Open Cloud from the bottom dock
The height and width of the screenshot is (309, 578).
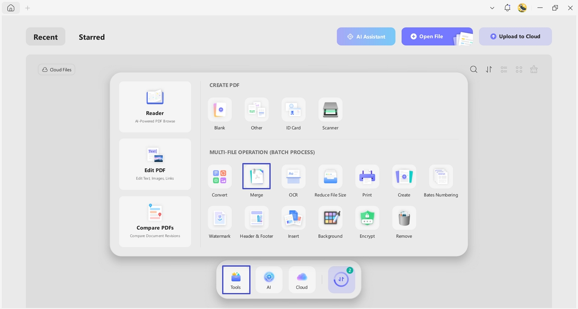pos(302,280)
